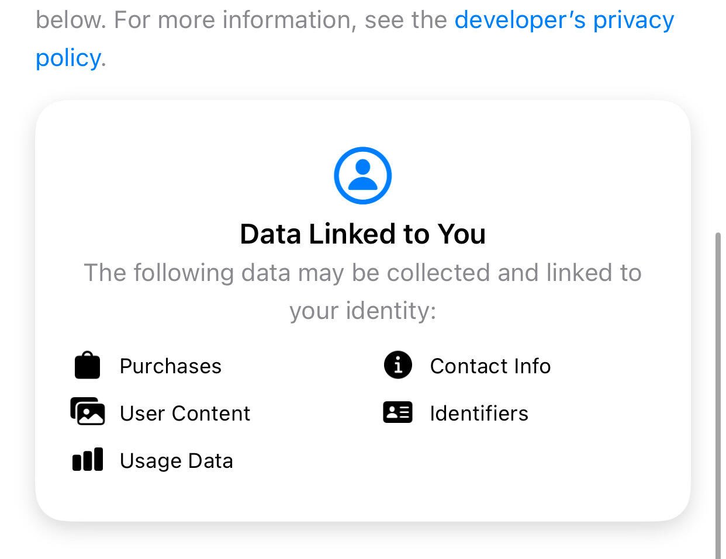The height and width of the screenshot is (559, 726).
Task: Click the Purchases shopping bag icon
Action: click(88, 366)
